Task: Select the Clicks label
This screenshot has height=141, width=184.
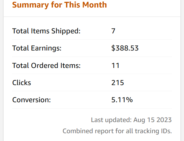Action: (22, 83)
